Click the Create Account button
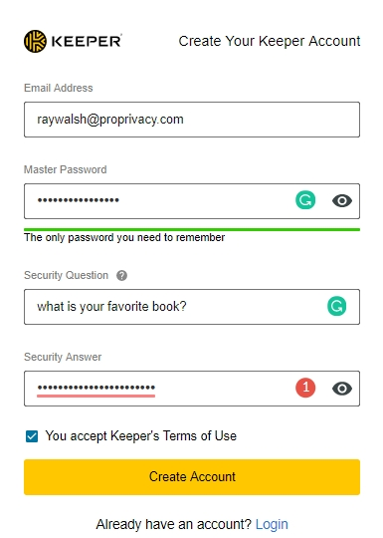 pos(192,477)
